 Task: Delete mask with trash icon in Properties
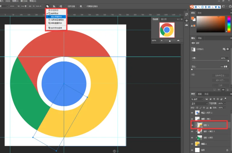coord(228,90)
